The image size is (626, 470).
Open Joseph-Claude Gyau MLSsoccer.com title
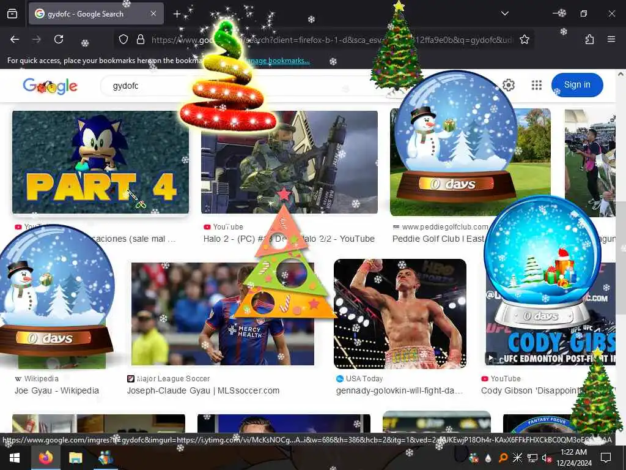pos(203,390)
